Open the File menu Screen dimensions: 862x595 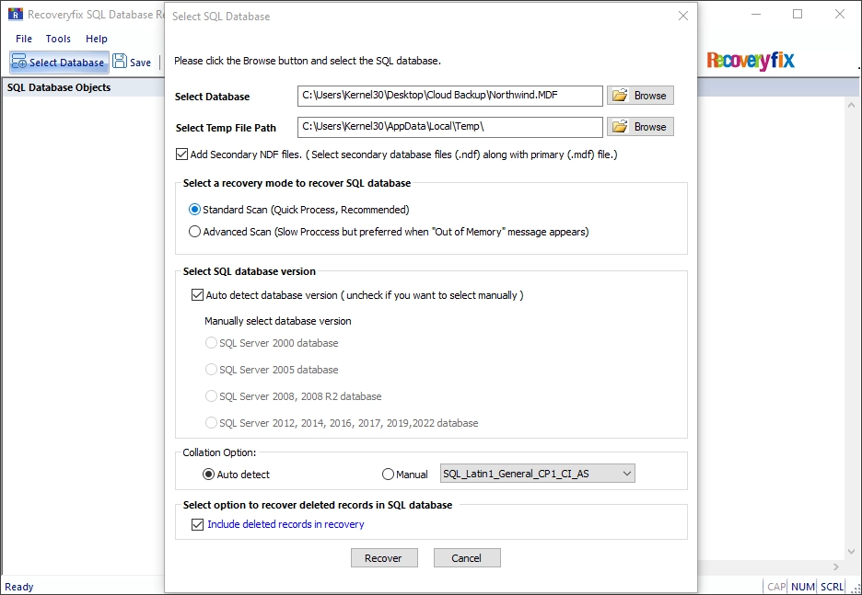pyautogui.click(x=24, y=39)
